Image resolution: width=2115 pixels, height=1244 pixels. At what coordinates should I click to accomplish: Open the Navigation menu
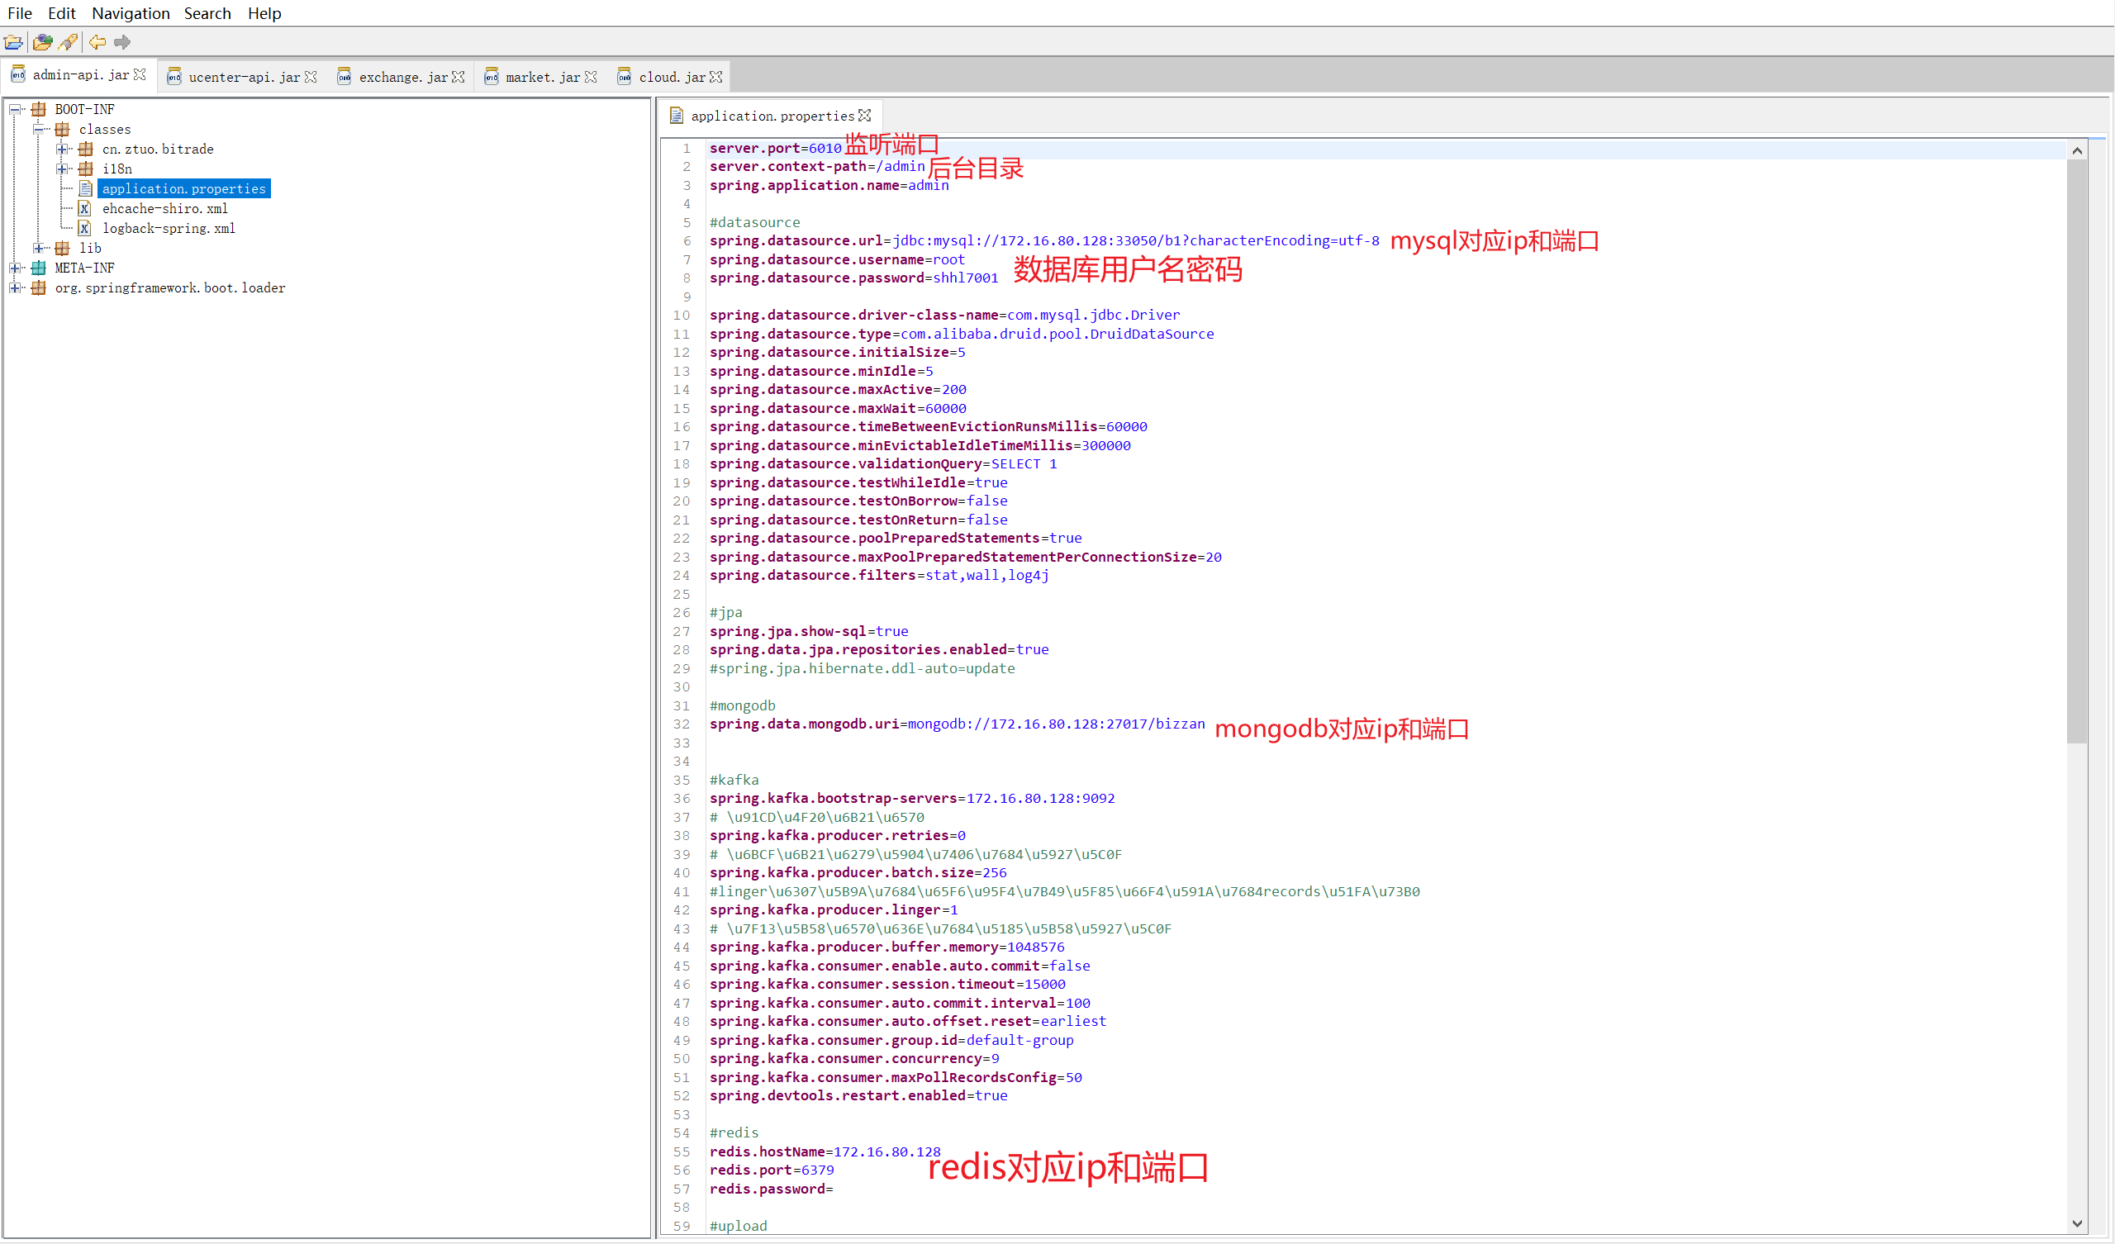130,13
